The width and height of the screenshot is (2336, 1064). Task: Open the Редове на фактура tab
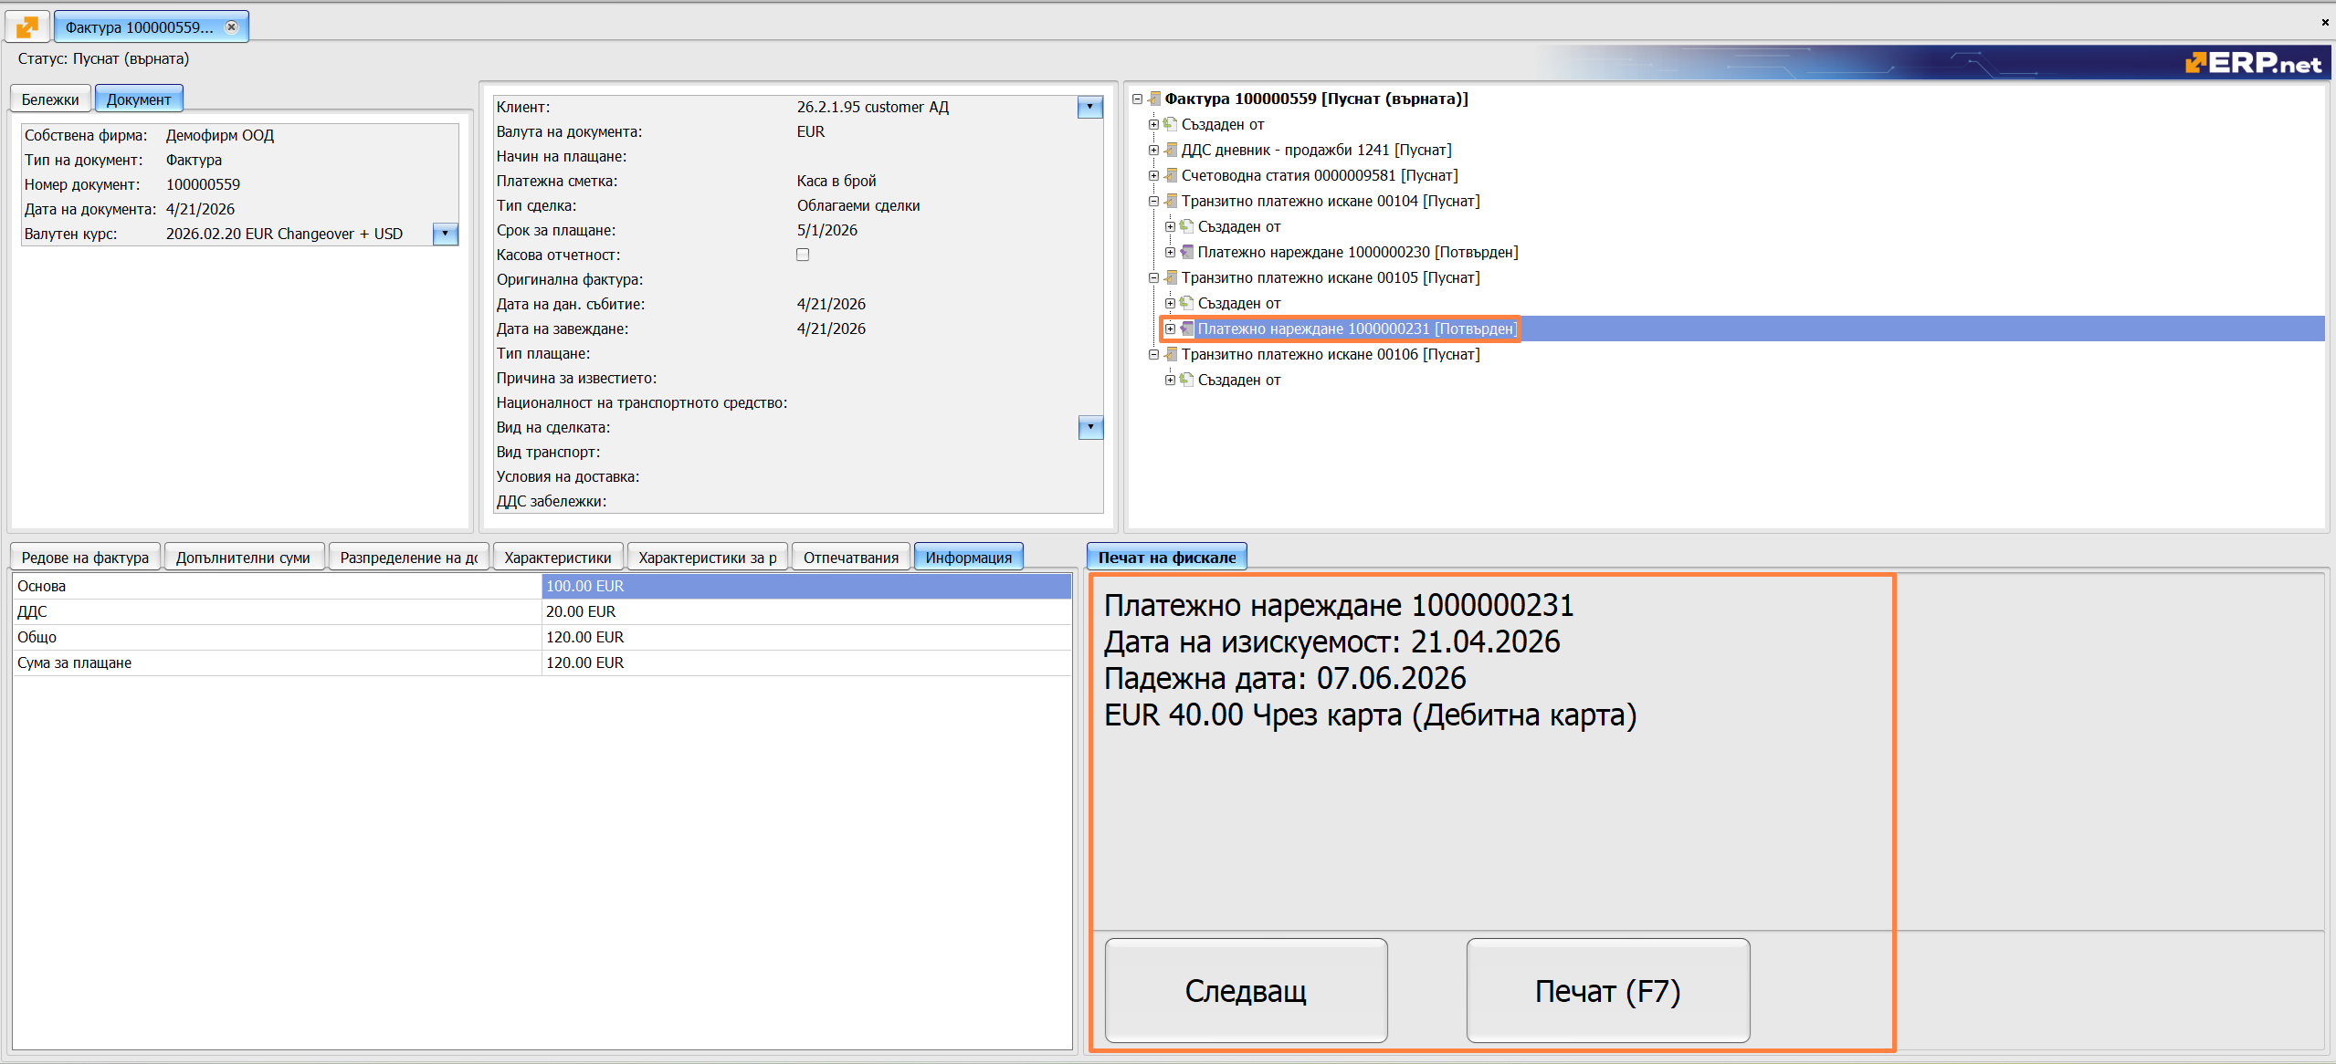coord(85,558)
